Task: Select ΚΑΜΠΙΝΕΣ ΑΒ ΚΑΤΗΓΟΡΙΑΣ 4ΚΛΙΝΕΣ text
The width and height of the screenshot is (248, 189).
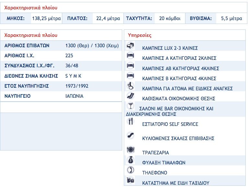Action: point(181,68)
